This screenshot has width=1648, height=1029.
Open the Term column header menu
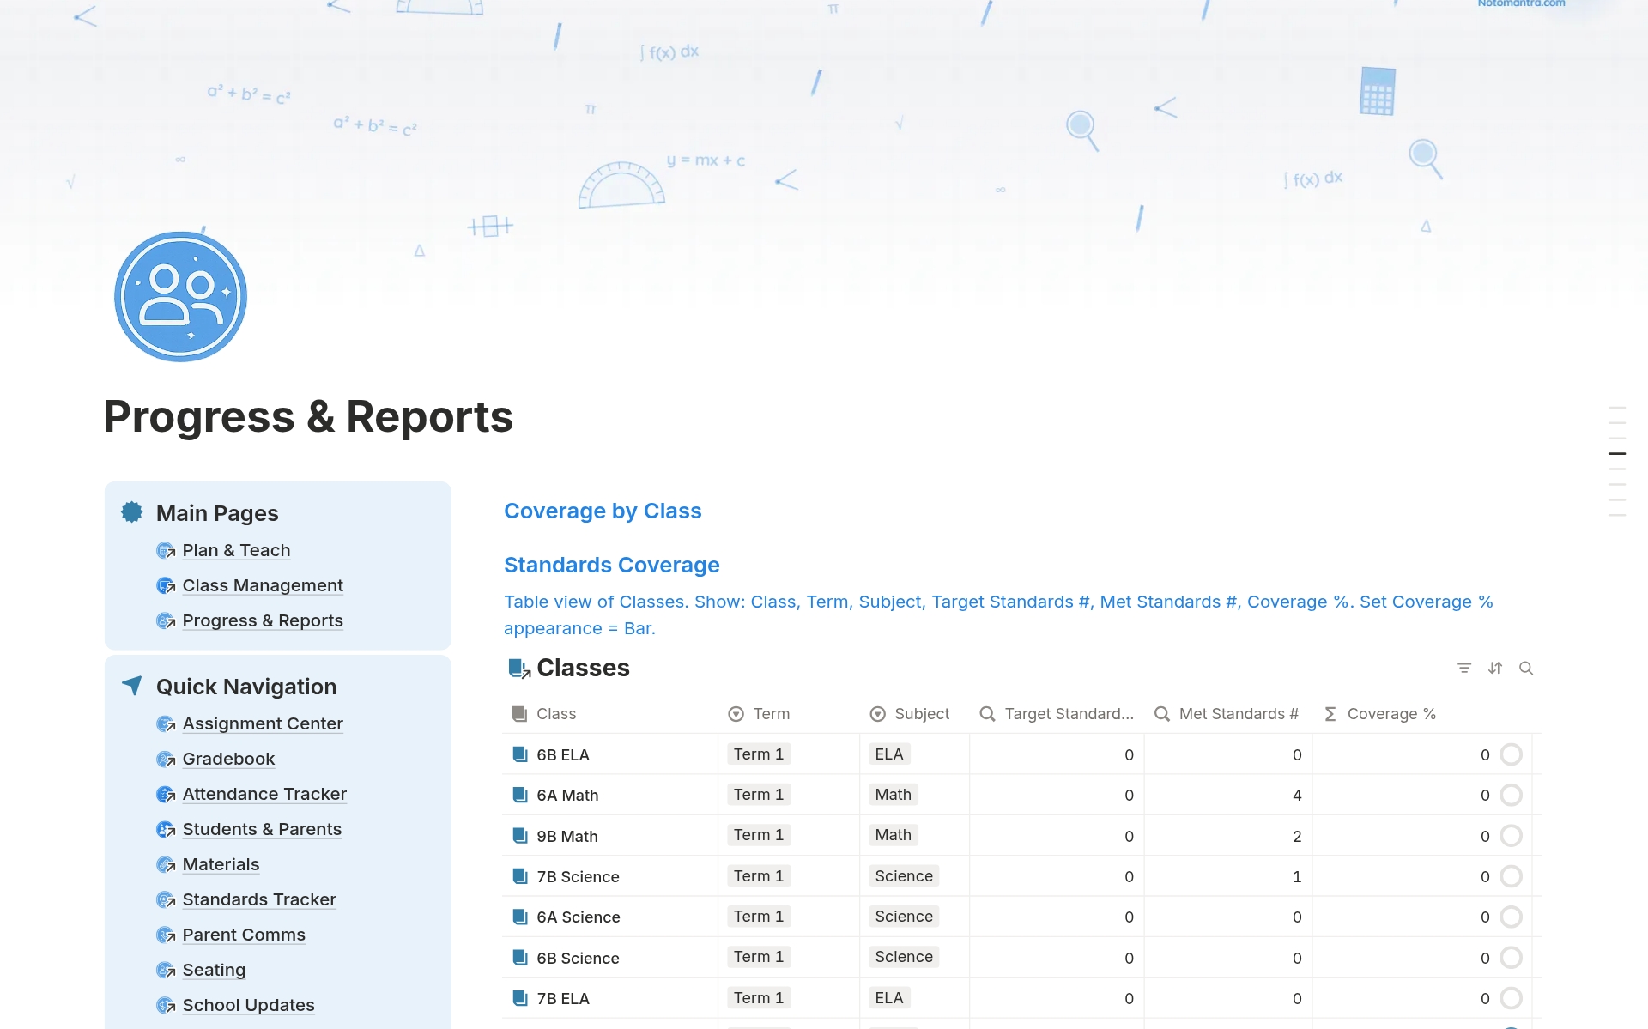(771, 714)
